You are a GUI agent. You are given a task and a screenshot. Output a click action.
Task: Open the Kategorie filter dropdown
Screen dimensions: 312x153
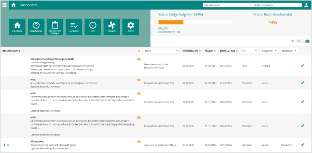click(x=270, y=51)
